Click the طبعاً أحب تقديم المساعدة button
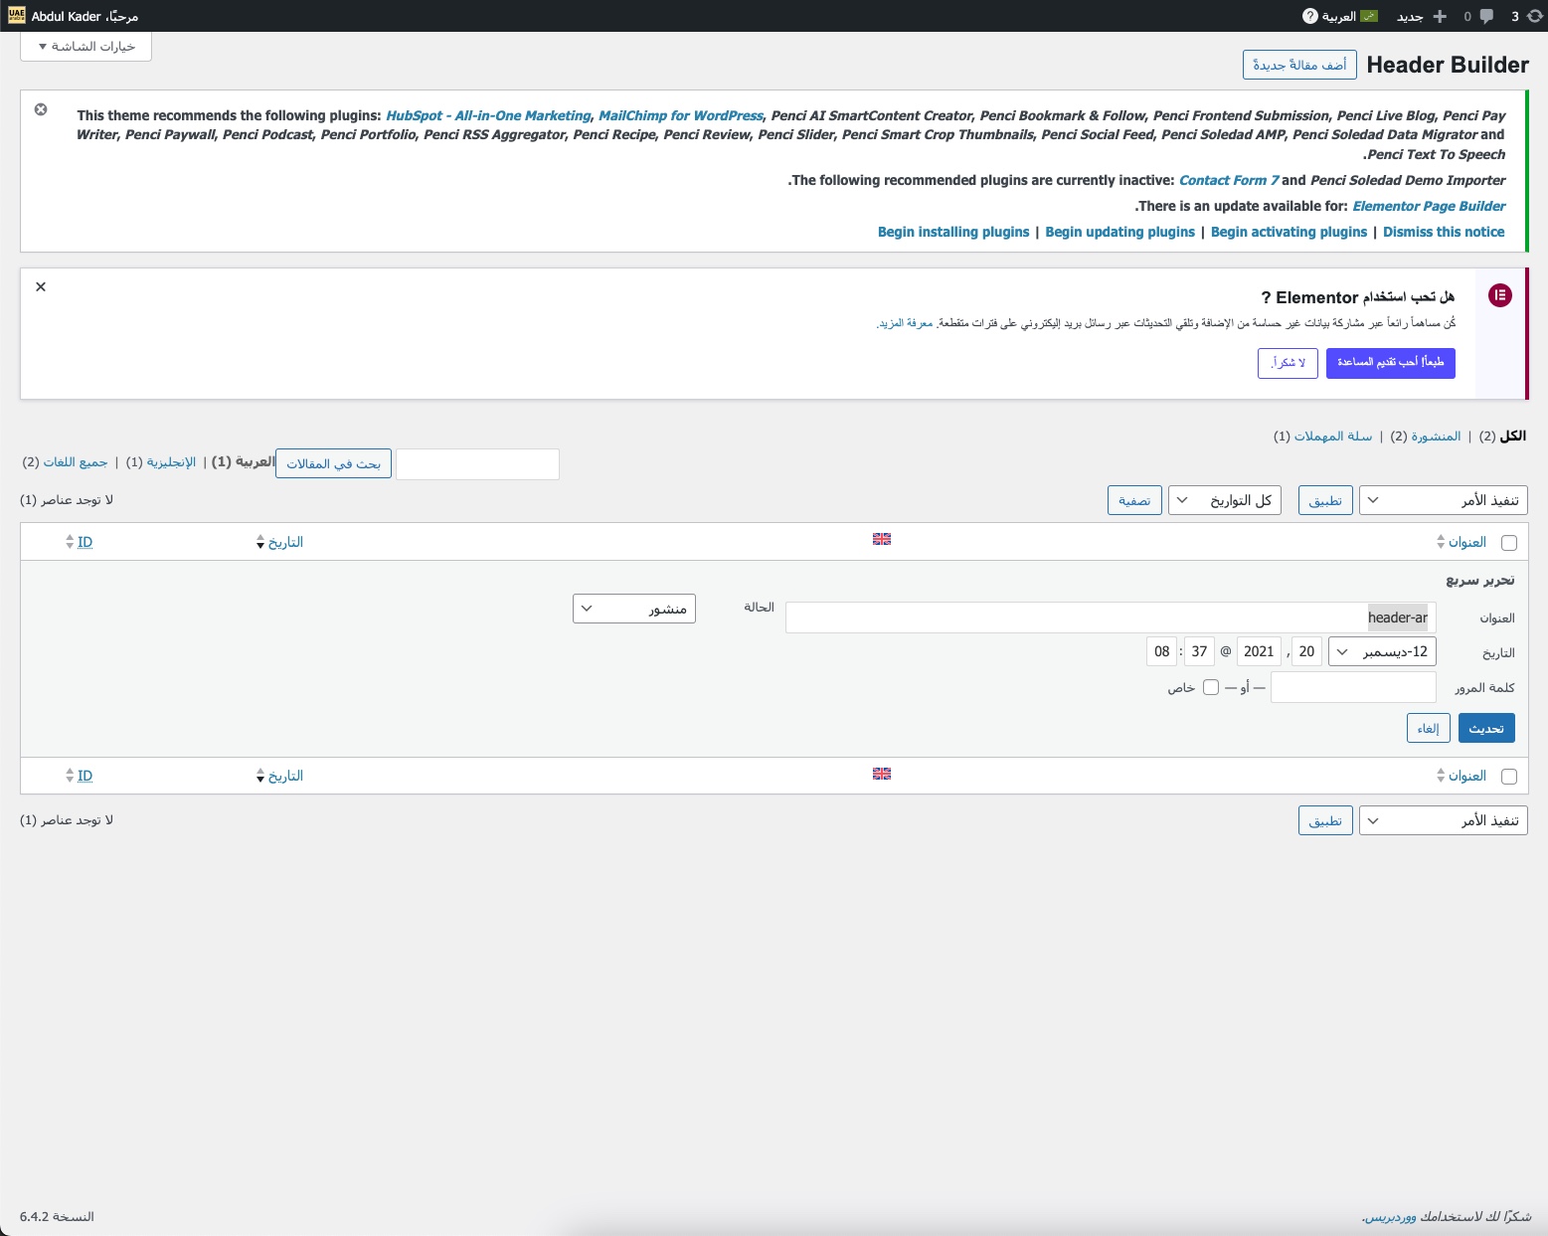1548x1236 pixels. [1390, 363]
